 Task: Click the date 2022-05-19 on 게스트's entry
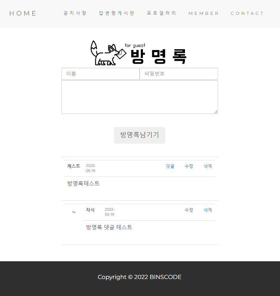(91, 168)
